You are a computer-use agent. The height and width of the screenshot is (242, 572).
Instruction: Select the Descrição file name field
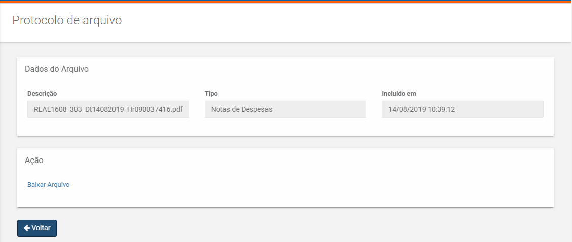pos(108,109)
